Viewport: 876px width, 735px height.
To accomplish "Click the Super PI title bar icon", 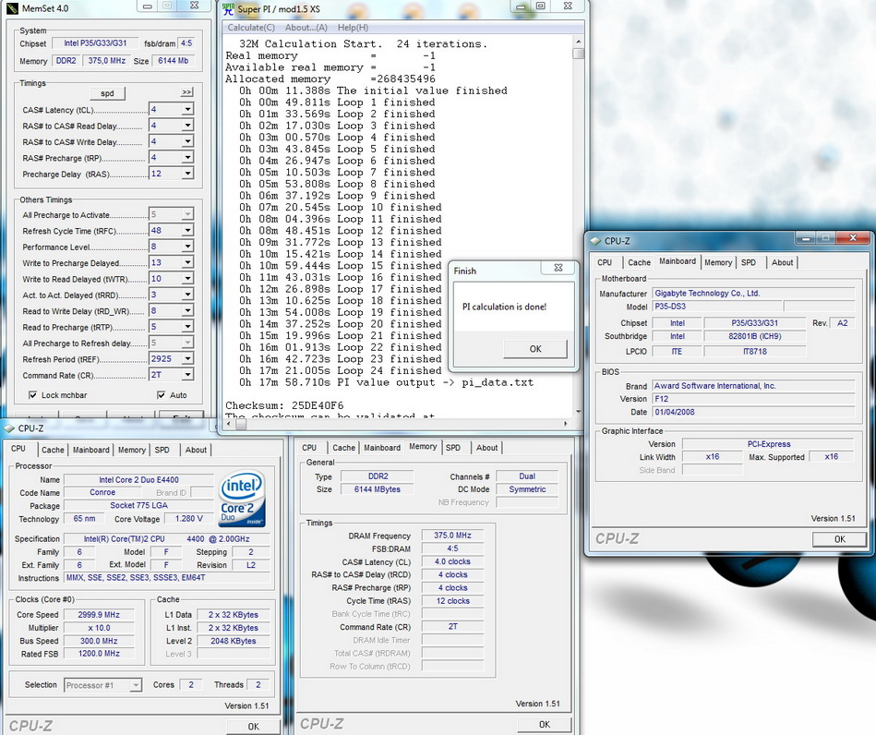I will (229, 9).
